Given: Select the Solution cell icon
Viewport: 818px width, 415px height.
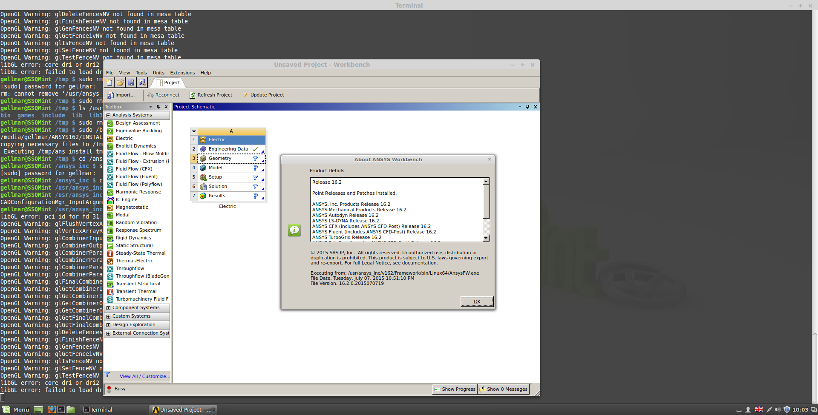Looking at the screenshot, I should click(203, 187).
